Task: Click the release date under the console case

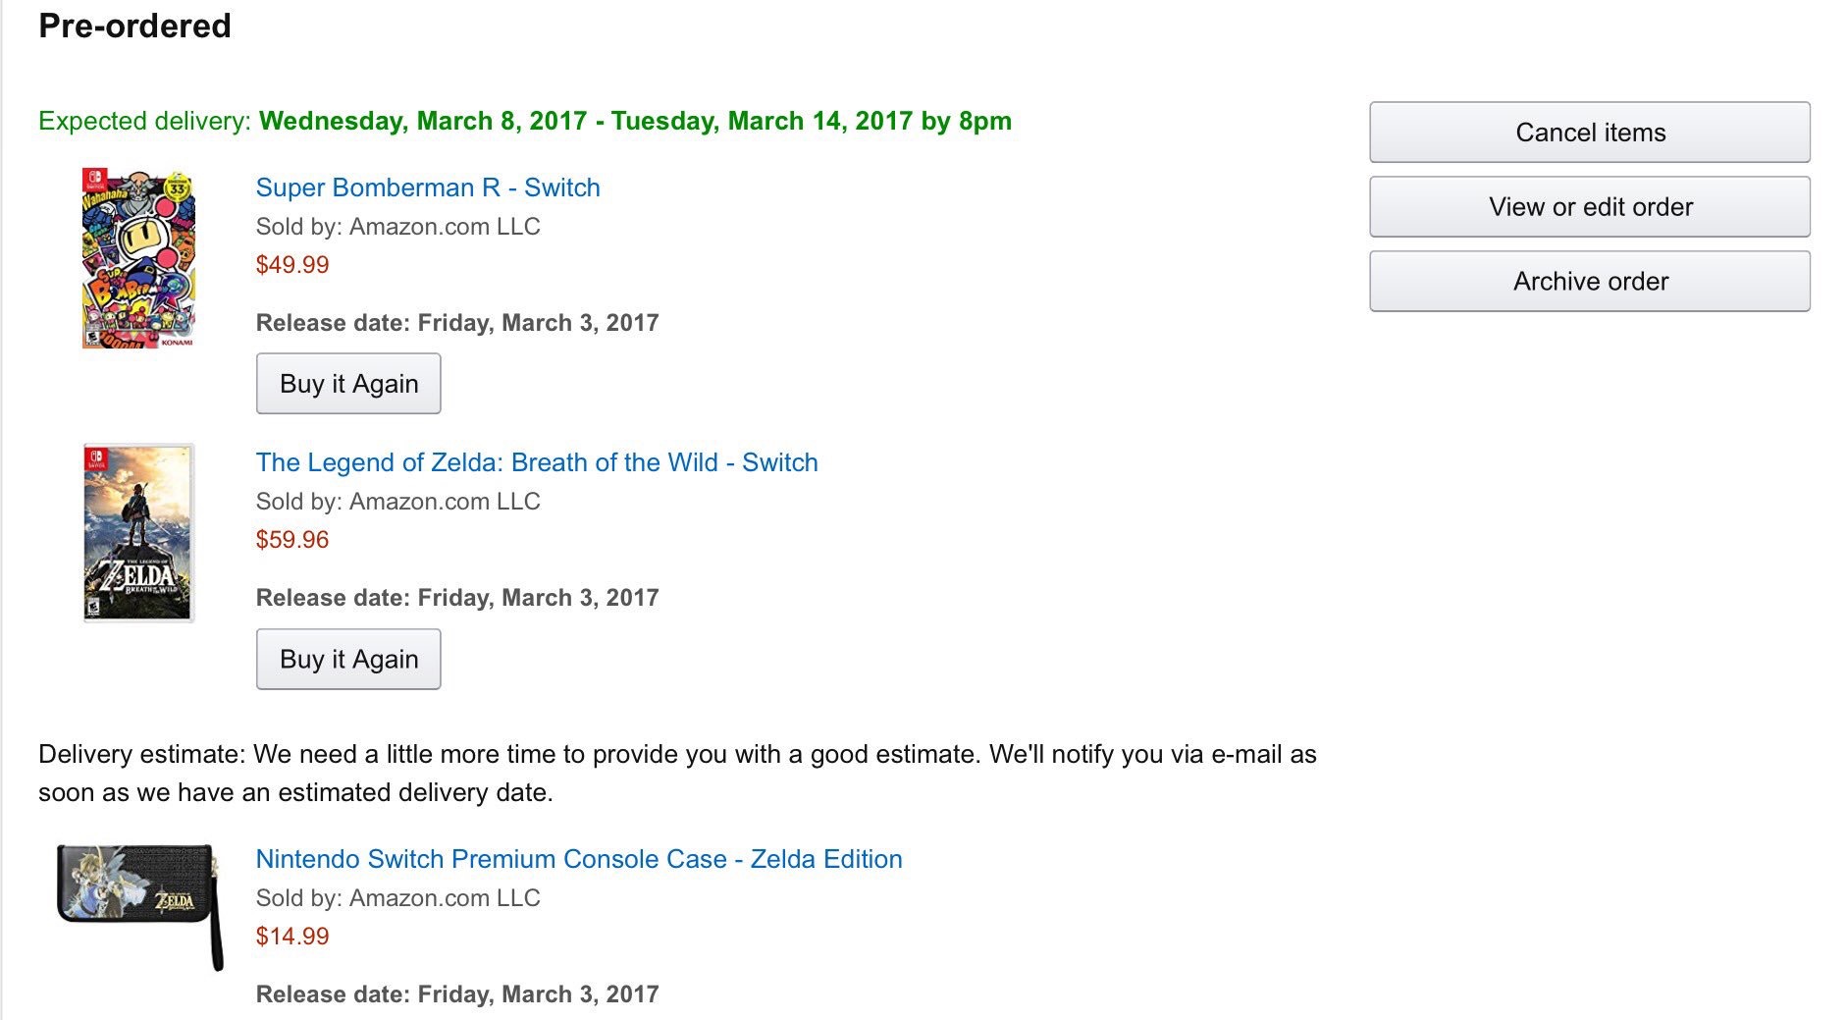Action: pyautogui.click(x=456, y=994)
